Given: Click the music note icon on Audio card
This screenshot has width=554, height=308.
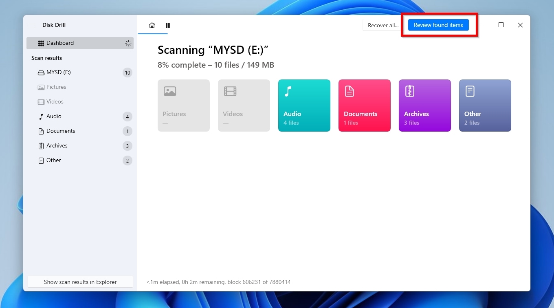Looking at the screenshot, I should point(288,91).
